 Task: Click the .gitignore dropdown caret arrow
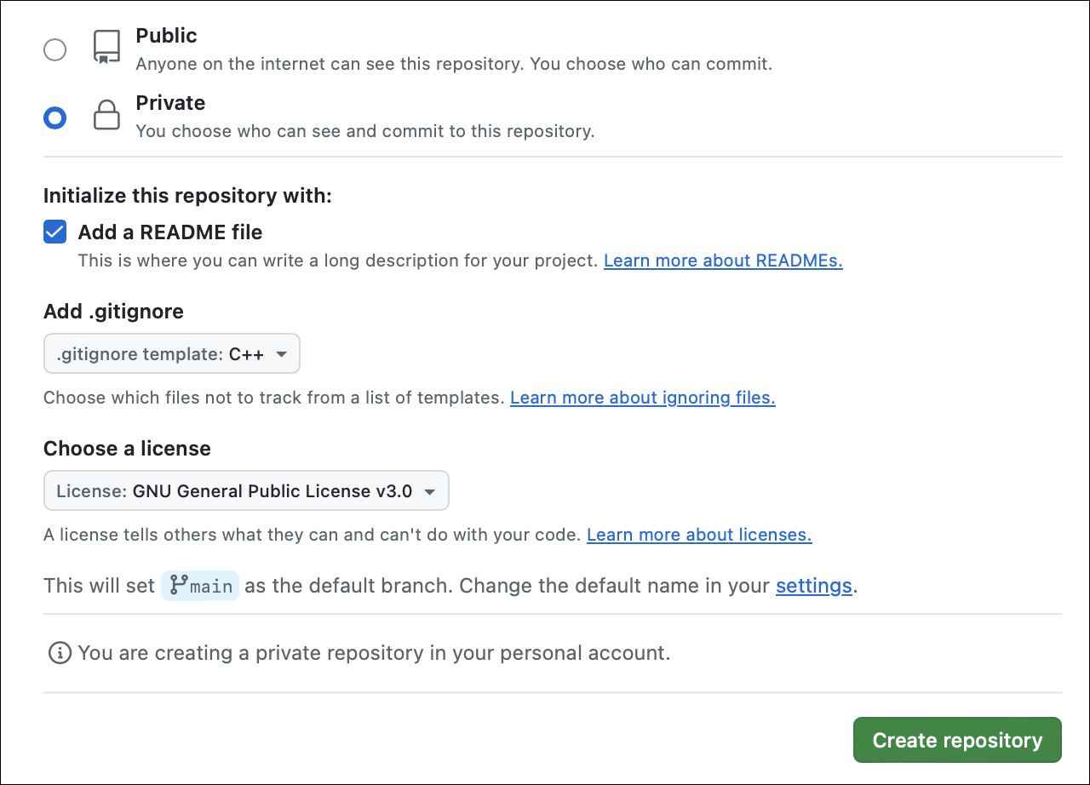[282, 354]
